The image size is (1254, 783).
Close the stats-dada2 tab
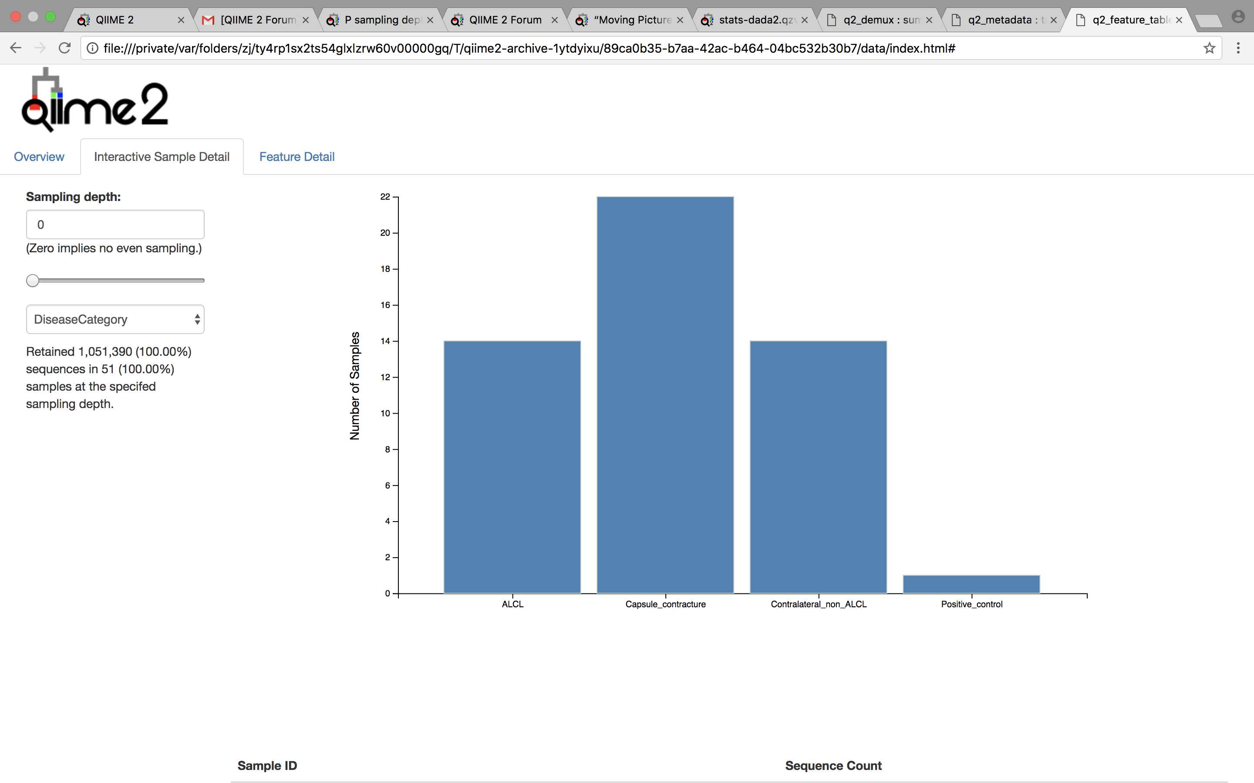click(804, 20)
